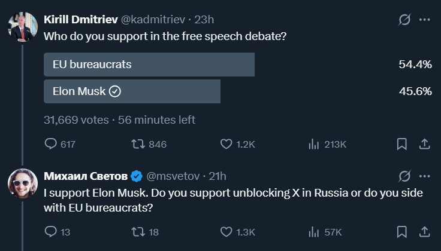Open Kirill Dmitriev's profile name link
The width and height of the screenshot is (441, 251).
coord(81,20)
